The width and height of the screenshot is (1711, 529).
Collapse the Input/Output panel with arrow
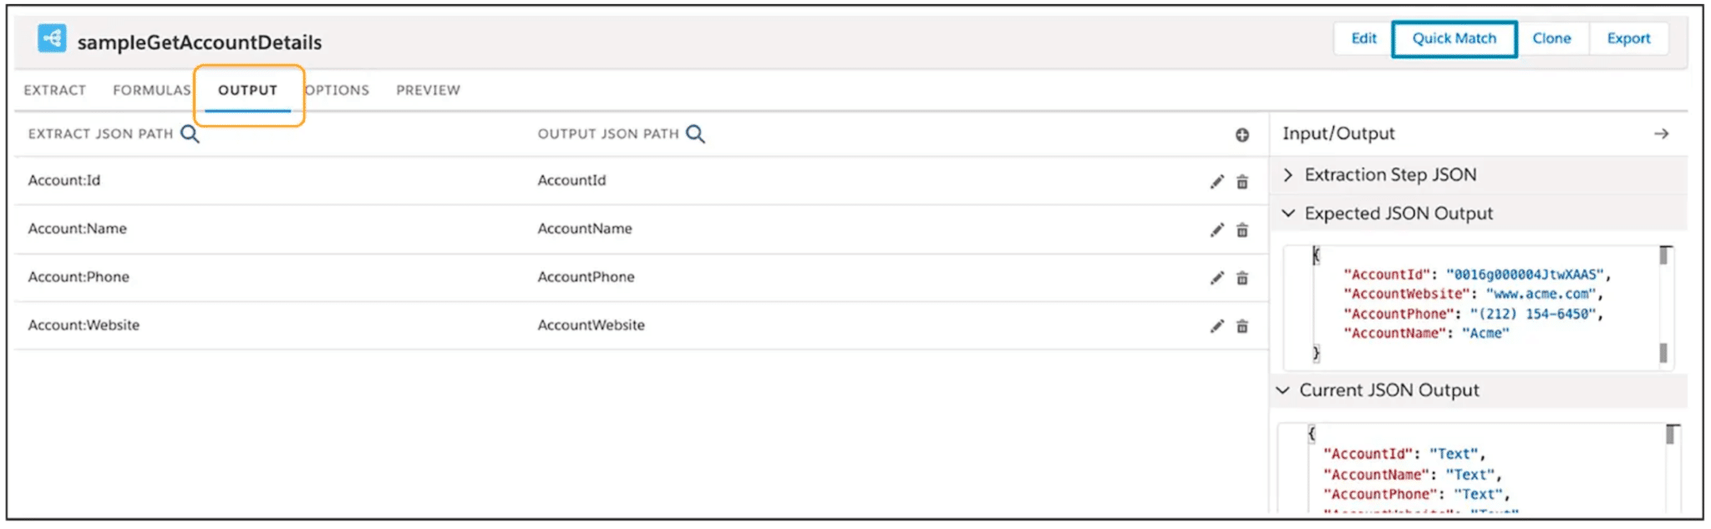(x=1661, y=134)
